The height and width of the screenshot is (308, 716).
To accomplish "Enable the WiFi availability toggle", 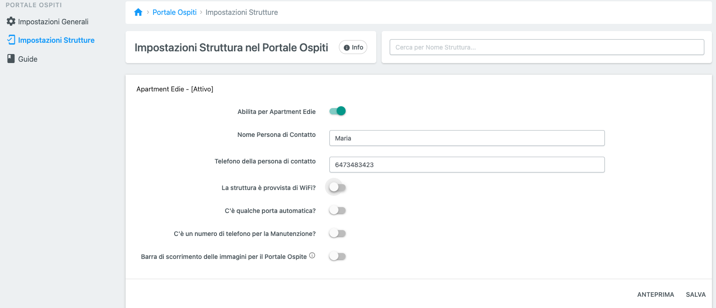I will pos(337,187).
